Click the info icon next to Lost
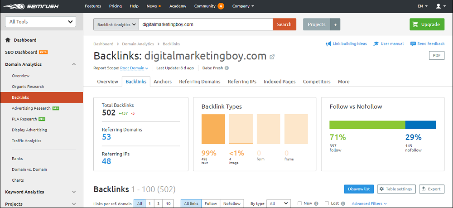Viewport: 453px width, 208px height. tap(343, 203)
